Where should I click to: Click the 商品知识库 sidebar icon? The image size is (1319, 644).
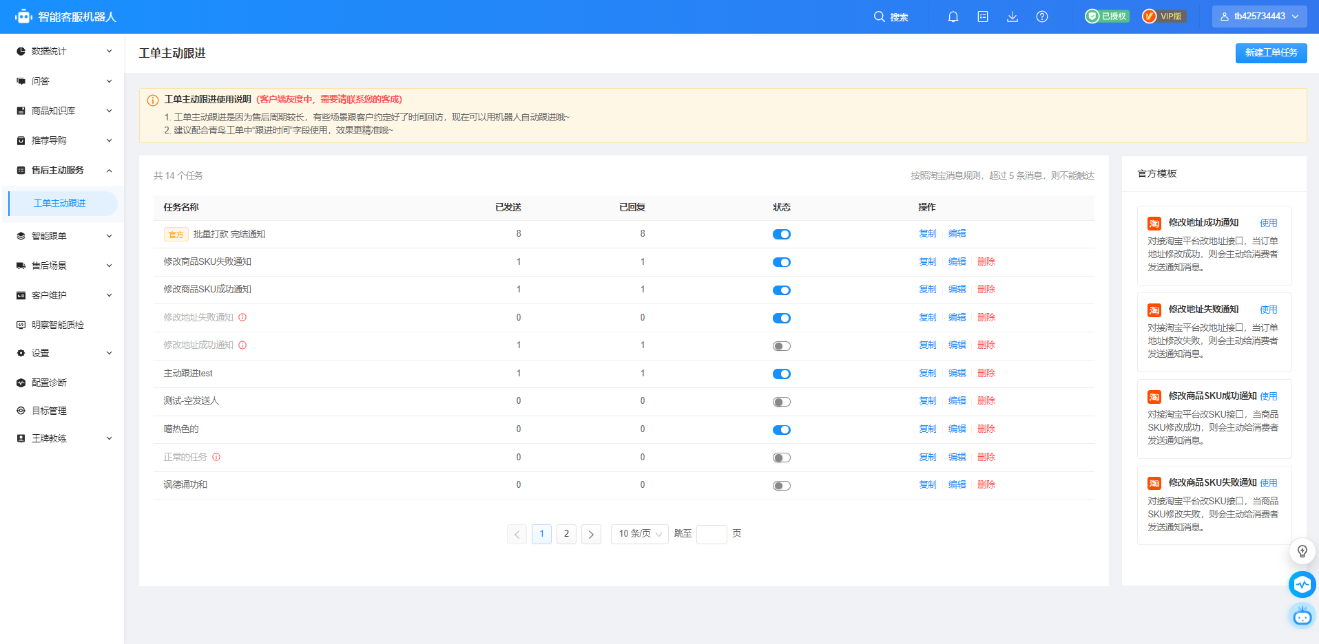[21, 111]
